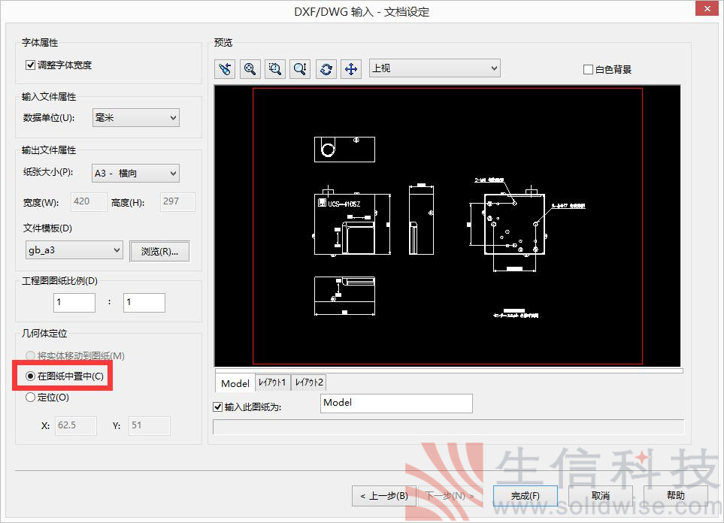Click the previous view icon in preview toolbar

pyautogui.click(x=225, y=69)
